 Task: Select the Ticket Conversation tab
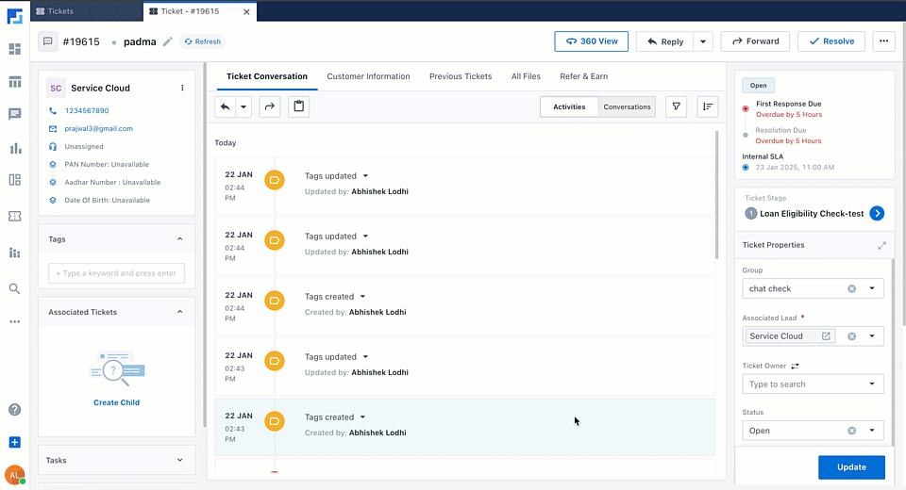(267, 76)
